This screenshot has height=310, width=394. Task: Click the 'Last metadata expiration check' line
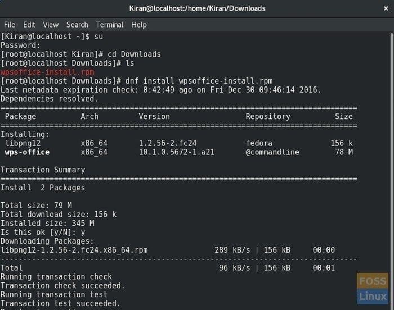tap(161, 90)
